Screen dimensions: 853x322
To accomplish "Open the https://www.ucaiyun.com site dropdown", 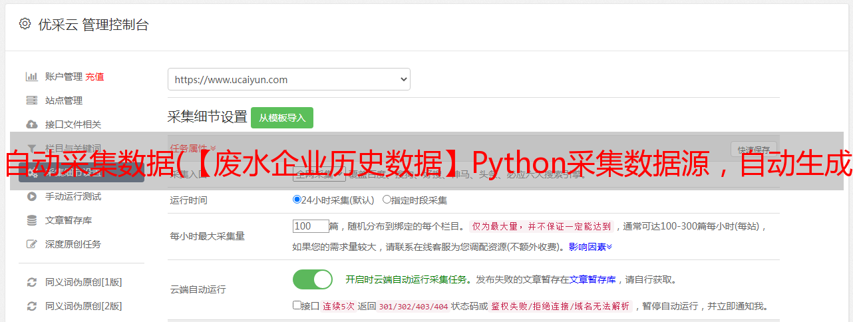I will pyautogui.click(x=289, y=79).
